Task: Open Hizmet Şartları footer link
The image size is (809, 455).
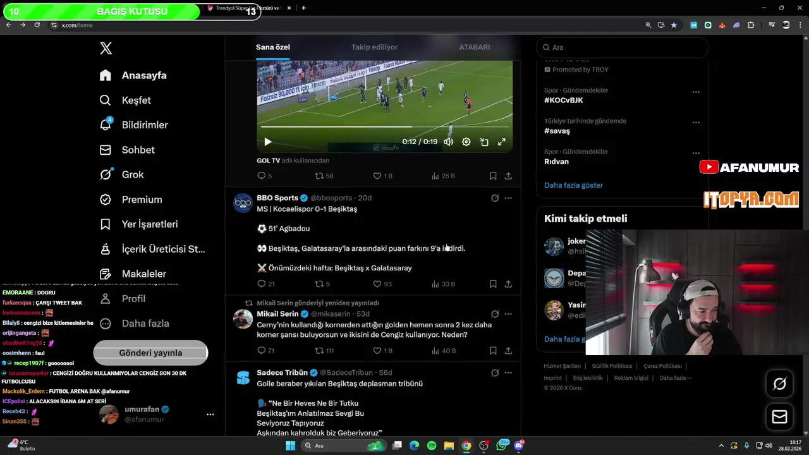Action: coord(562,366)
